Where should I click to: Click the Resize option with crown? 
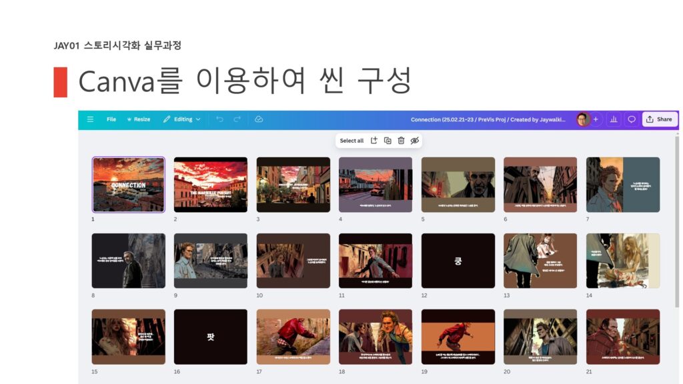(x=139, y=119)
